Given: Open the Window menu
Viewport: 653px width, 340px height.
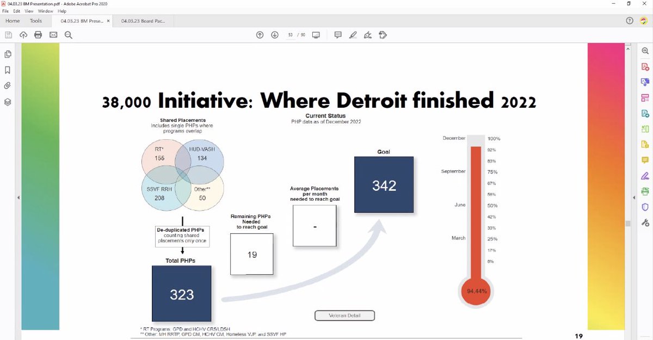Looking at the screenshot, I should point(46,11).
